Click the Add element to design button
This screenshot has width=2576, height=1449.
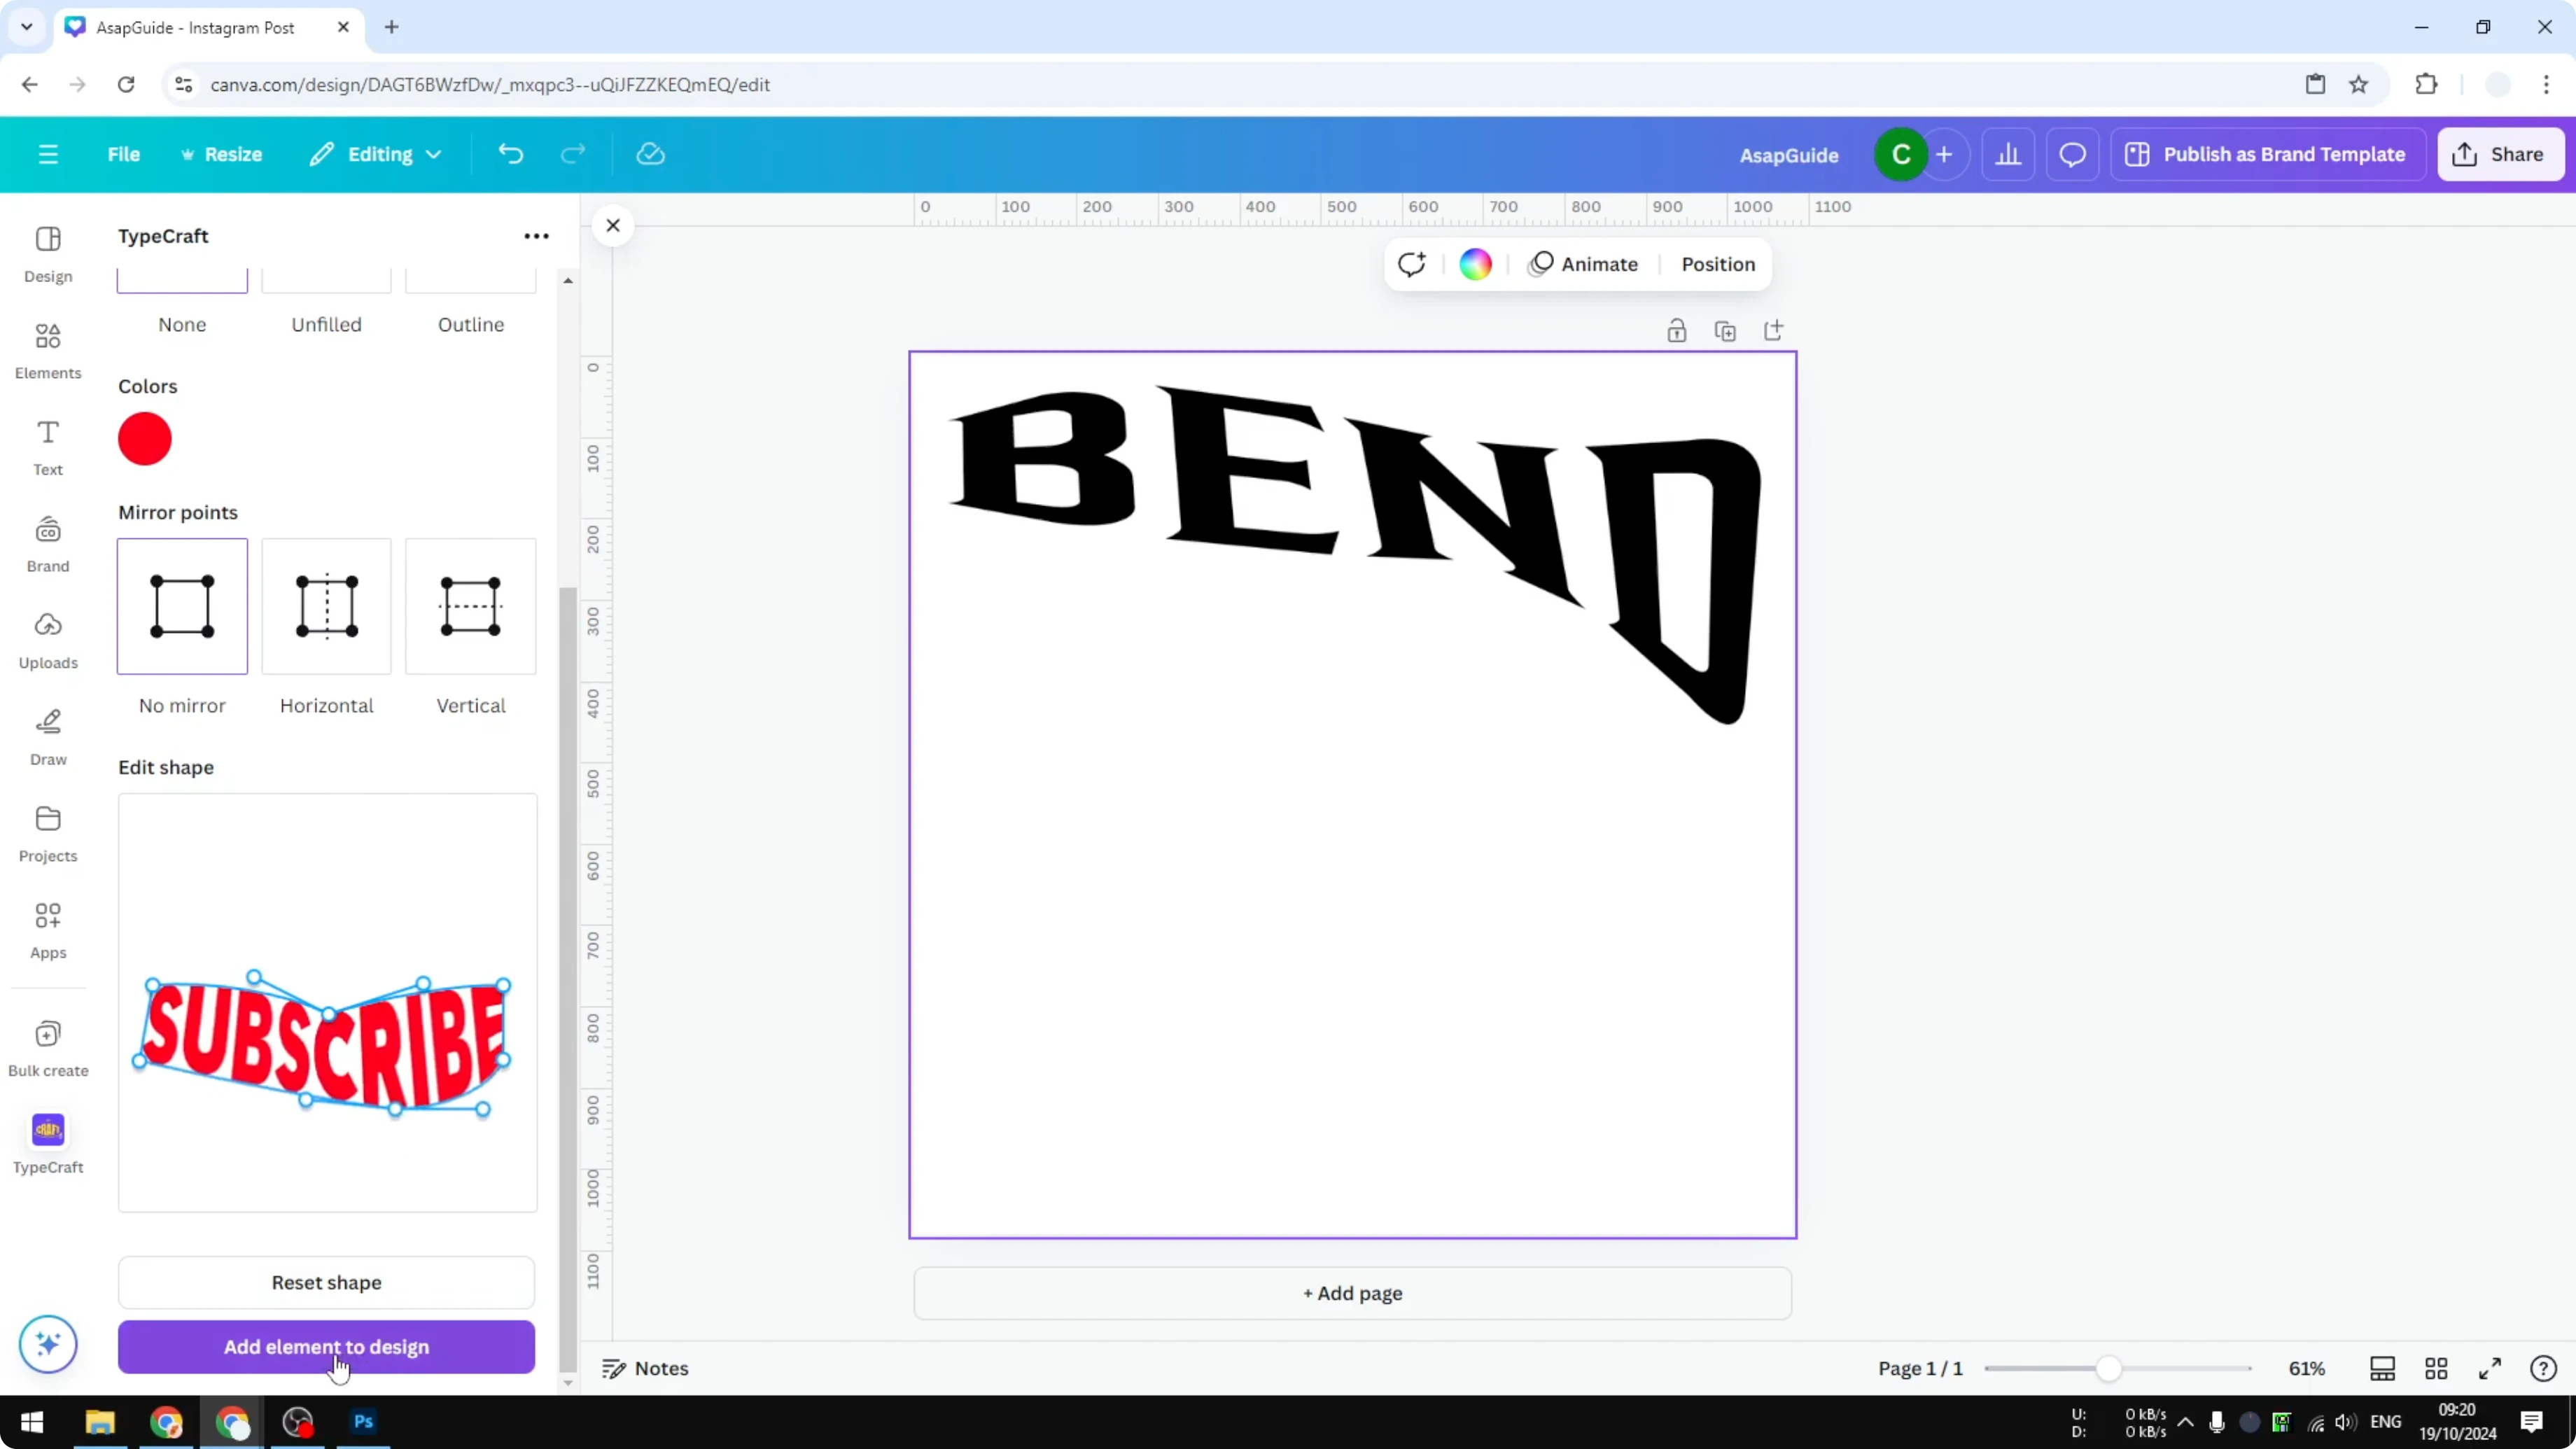[325, 1346]
